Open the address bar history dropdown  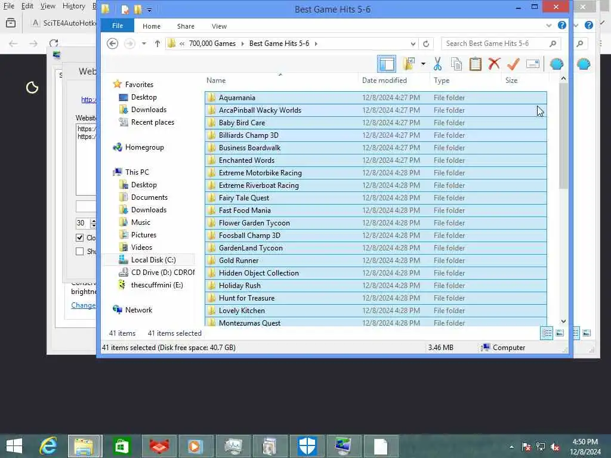pos(413,44)
